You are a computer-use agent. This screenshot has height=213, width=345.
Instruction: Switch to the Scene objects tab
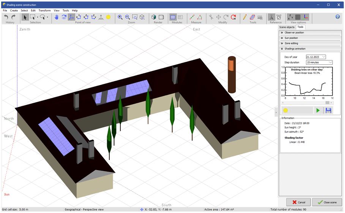(x=287, y=27)
